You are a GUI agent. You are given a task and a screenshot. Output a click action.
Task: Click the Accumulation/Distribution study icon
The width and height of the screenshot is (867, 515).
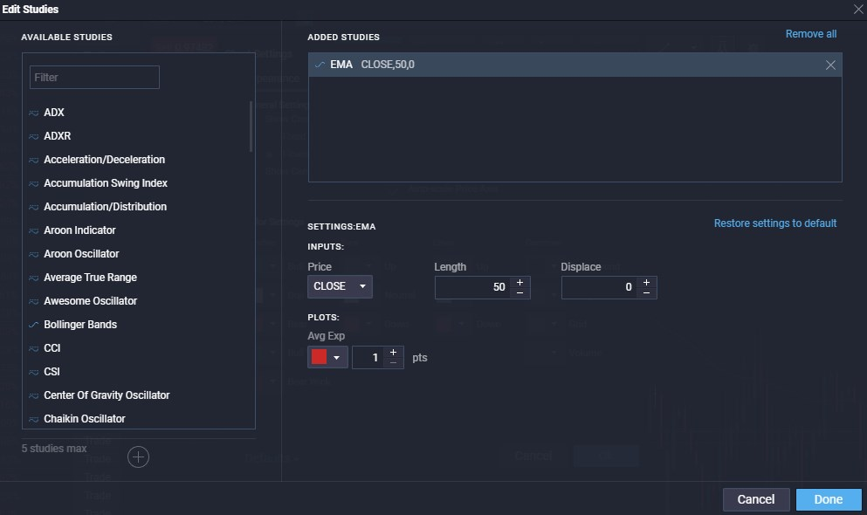point(34,207)
